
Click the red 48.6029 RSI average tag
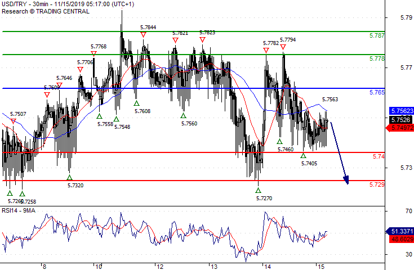(402, 239)
